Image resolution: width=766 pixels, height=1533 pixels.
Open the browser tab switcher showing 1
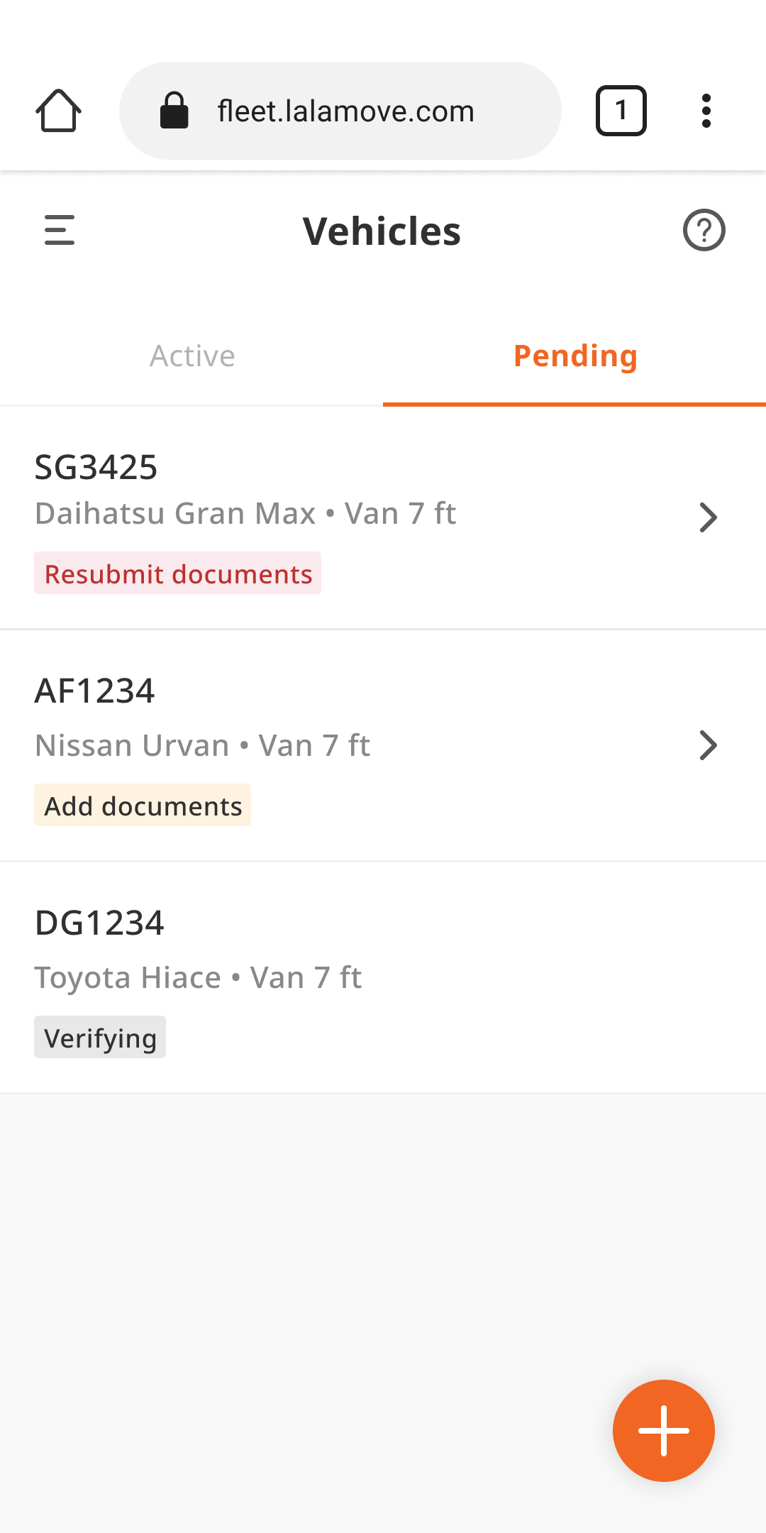tap(621, 111)
